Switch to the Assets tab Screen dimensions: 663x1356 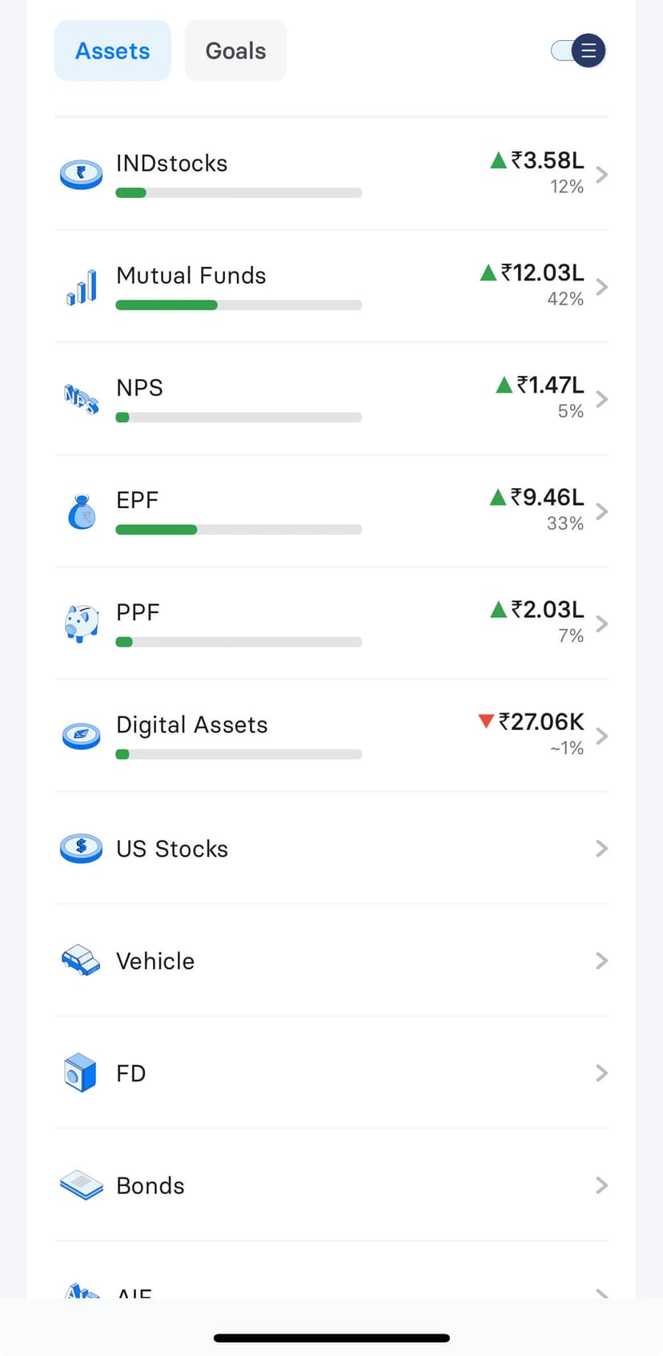113,51
